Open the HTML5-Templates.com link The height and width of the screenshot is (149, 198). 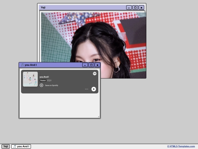coord(181,146)
